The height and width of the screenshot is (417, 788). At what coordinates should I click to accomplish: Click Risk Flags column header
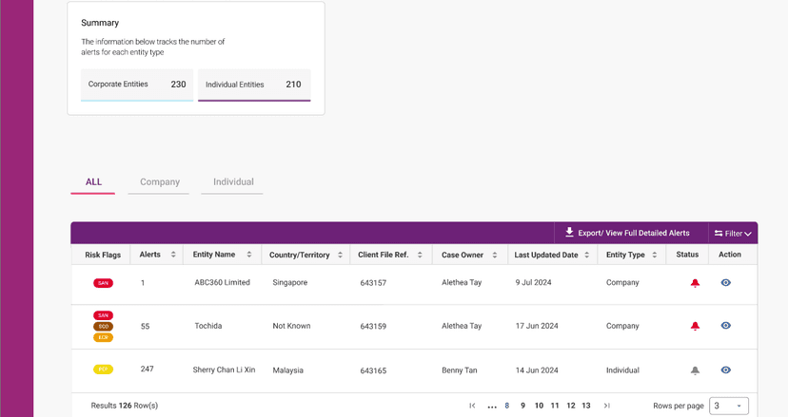pyautogui.click(x=103, y=255)
